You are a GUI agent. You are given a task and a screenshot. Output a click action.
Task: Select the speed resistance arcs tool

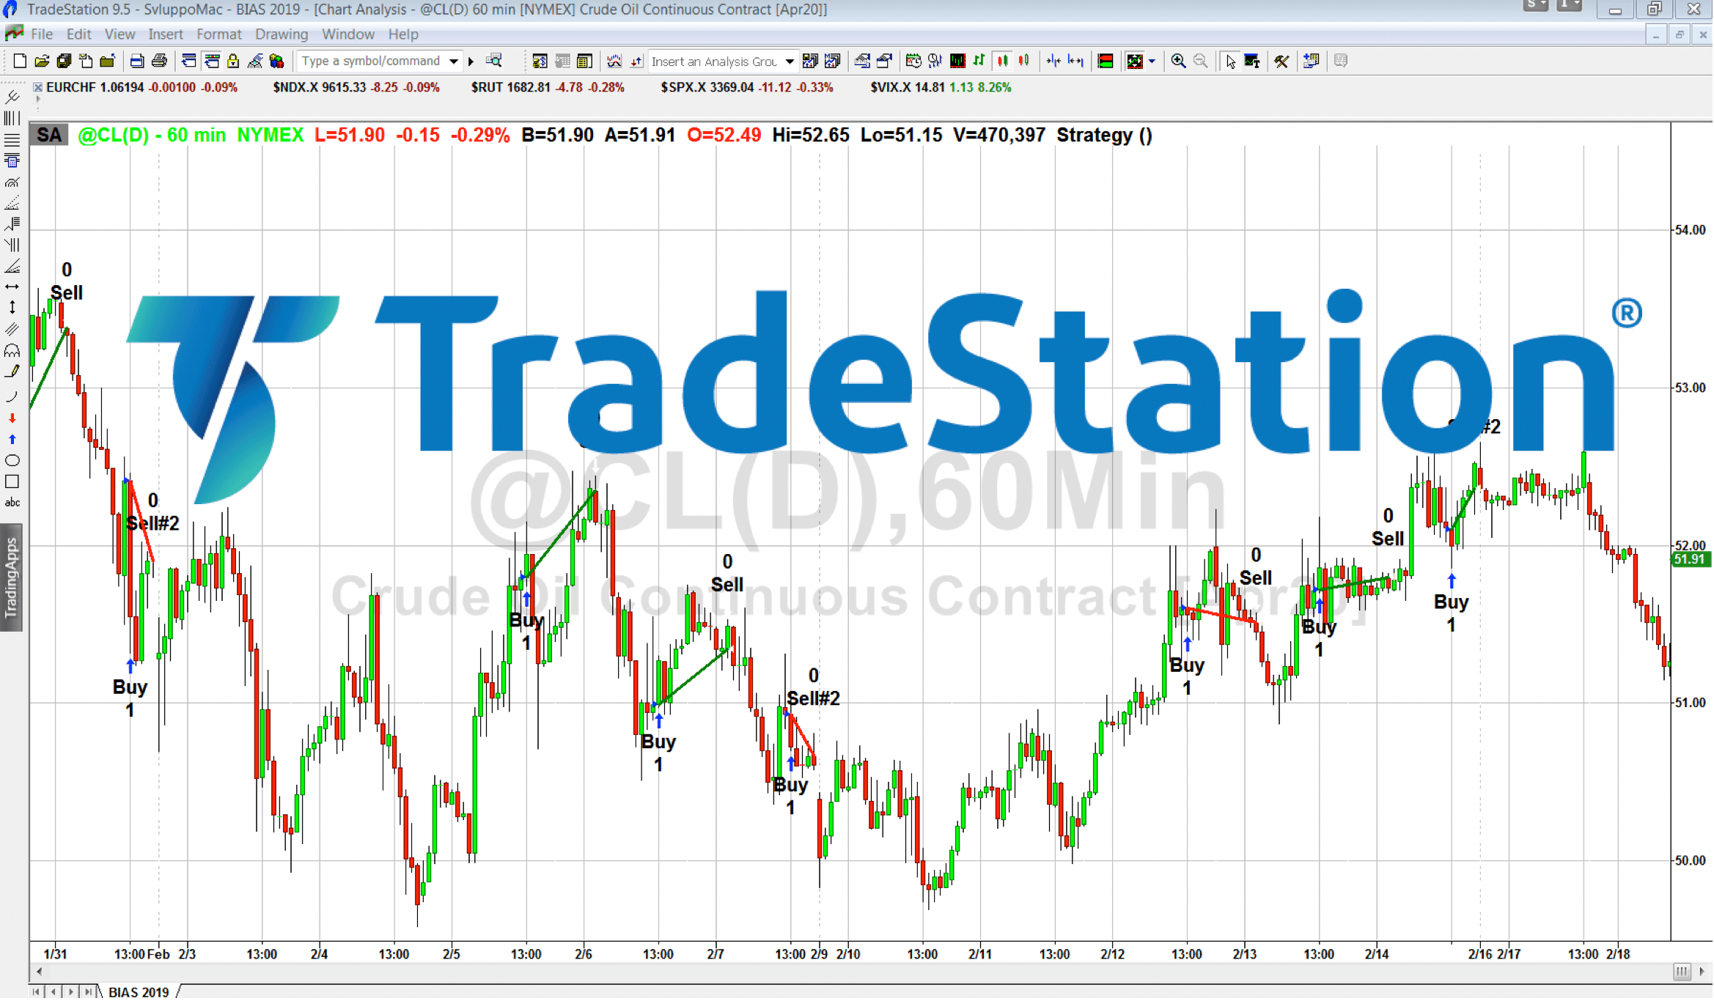12,182
